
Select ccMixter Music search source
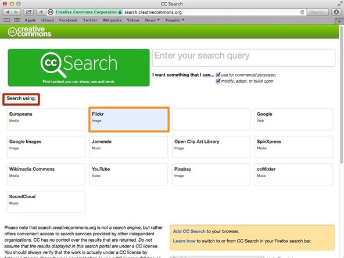(294, 174)
